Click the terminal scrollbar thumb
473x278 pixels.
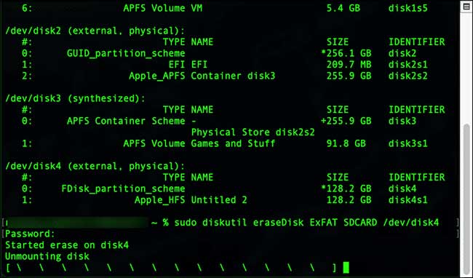(x=466, y=198)
